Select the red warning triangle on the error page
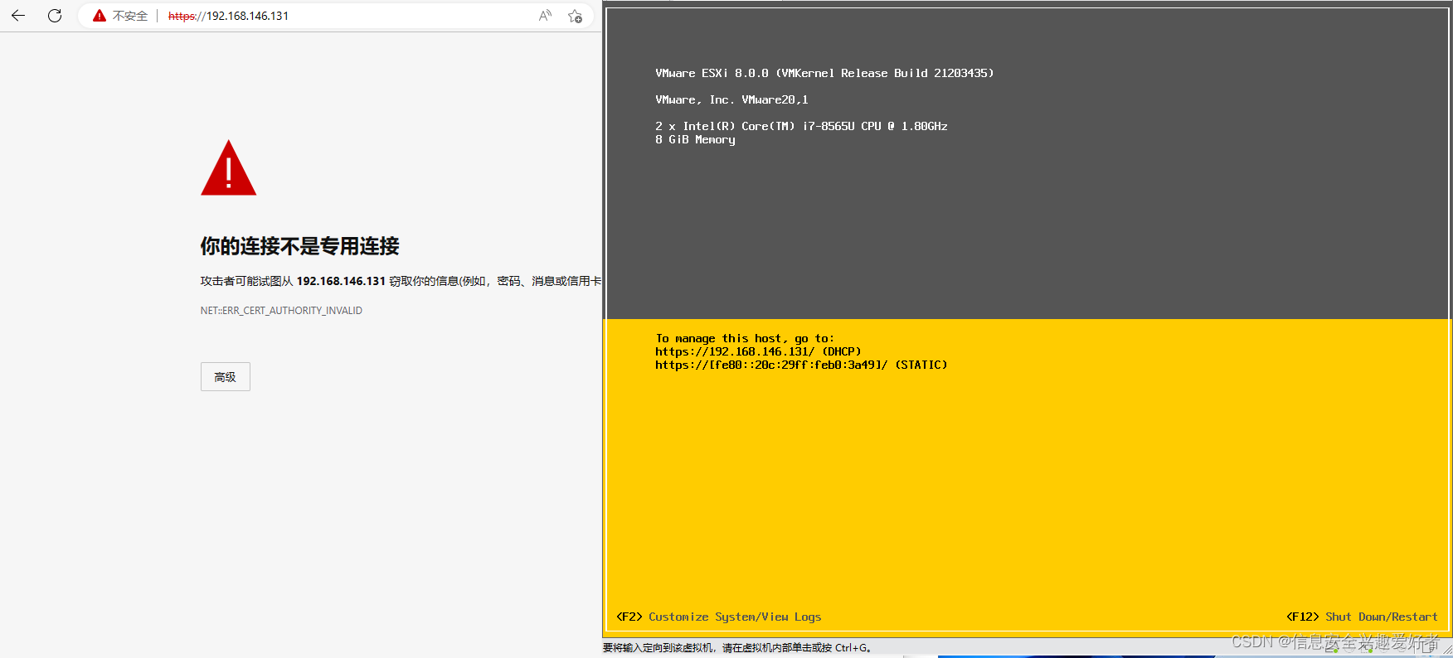The image size is (1453, 658). tap(229, 168)
